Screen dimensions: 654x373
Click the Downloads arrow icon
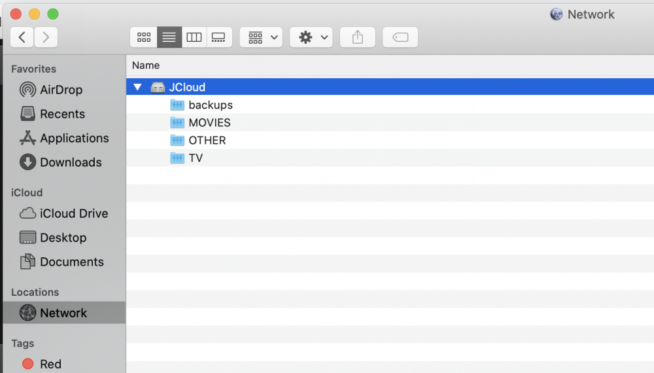27,162
